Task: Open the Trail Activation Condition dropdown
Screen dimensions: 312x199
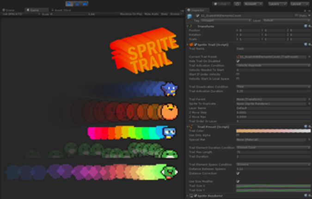Action: (x=273, y=65)
